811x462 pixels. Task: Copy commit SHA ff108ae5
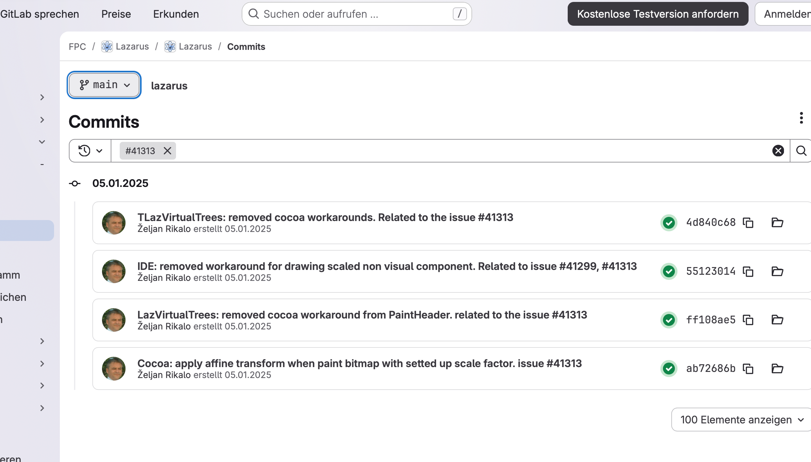click(x=748, y=320)
